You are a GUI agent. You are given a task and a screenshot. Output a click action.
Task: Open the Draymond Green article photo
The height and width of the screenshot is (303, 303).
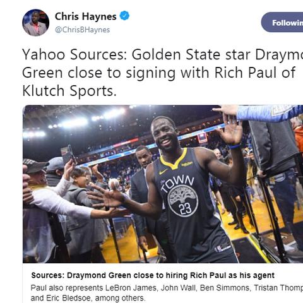coord(163,184)
